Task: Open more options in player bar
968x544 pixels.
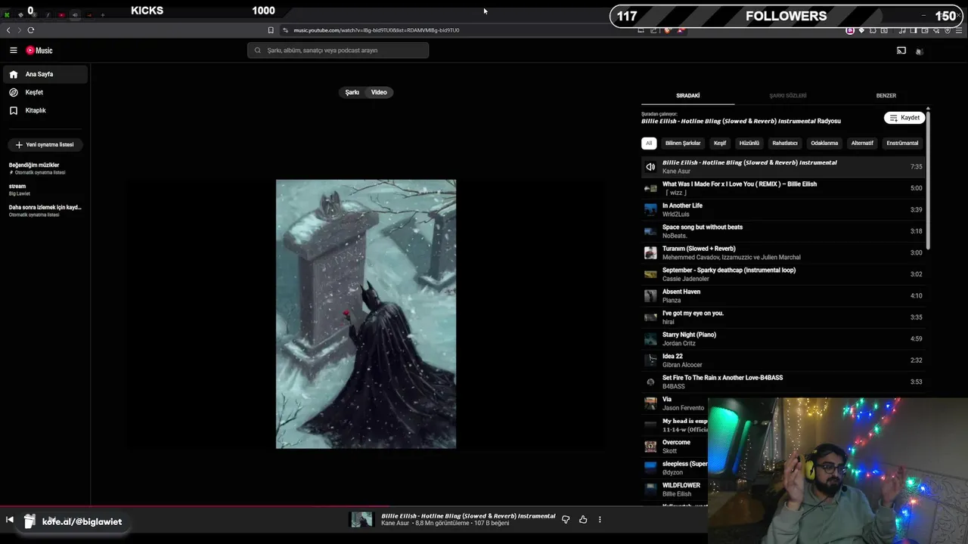Action: point(600,520)
